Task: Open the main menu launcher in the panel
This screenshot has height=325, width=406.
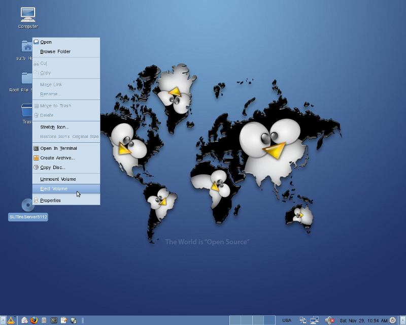Action: pos(11,320)
